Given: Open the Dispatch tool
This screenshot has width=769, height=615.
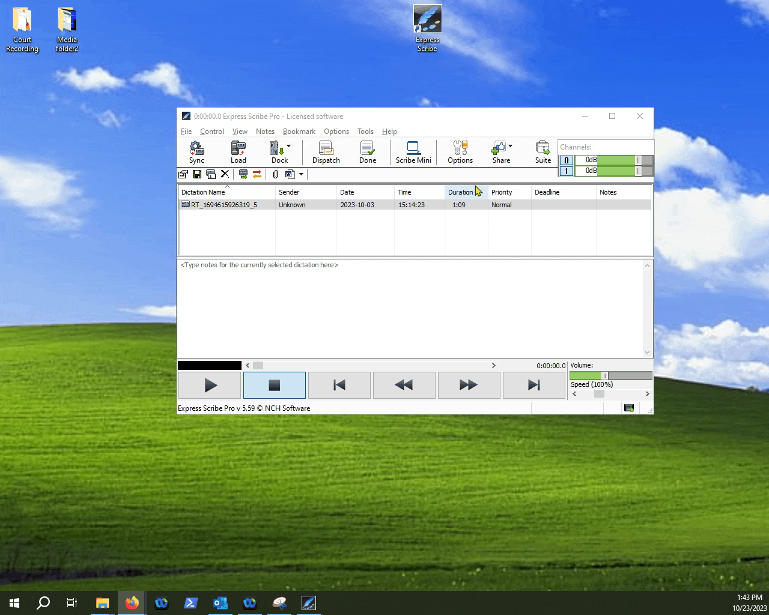Looking at the screenshot, I should [326, 151].
